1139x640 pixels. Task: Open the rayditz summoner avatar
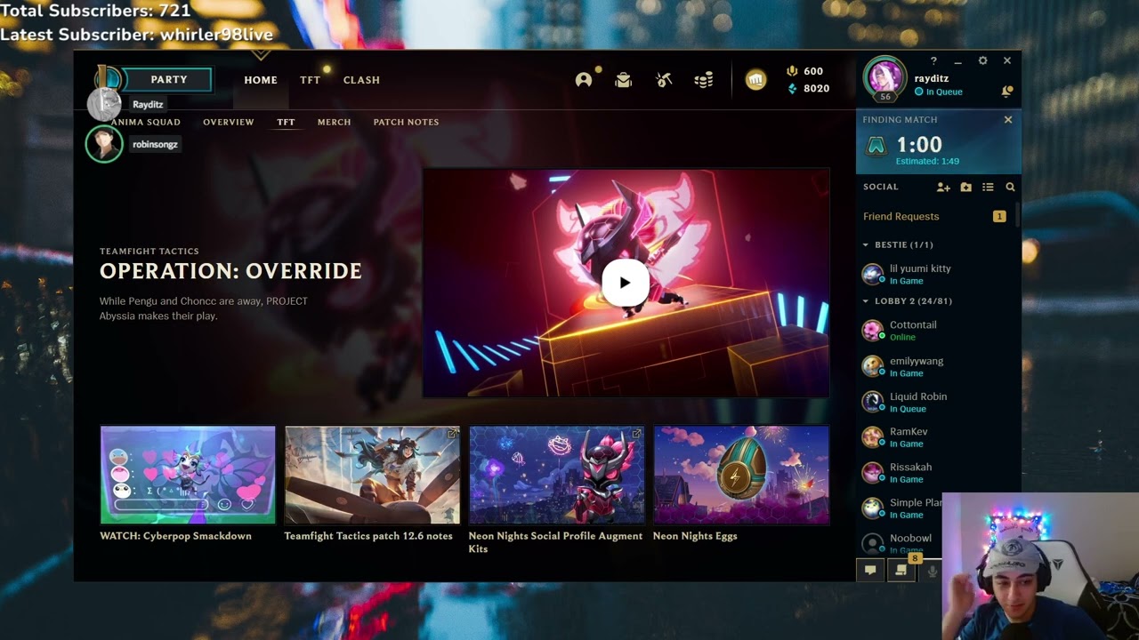tap(885, 78)
